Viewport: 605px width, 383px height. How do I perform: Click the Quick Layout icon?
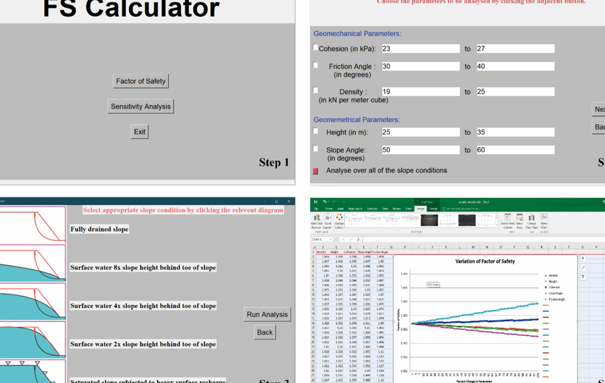[x=328, y=219]
